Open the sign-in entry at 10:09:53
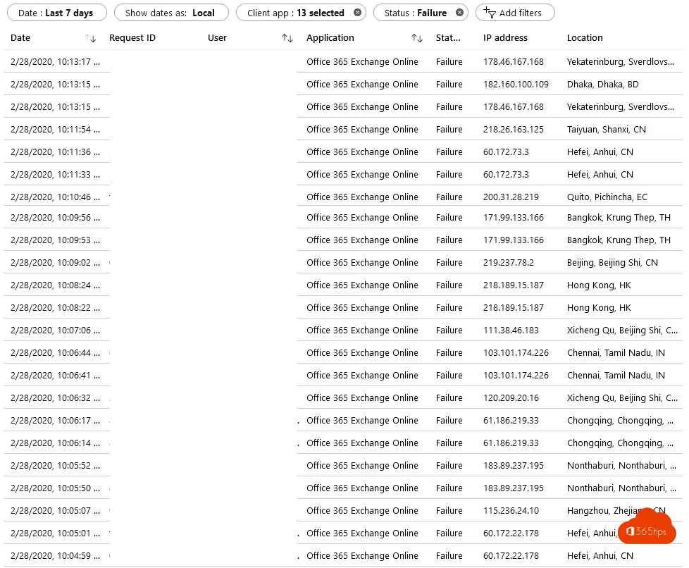689x568 pixels. click(56, 240)
